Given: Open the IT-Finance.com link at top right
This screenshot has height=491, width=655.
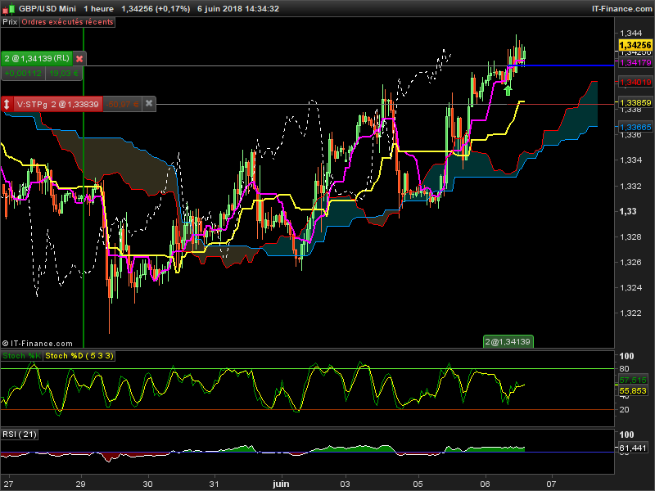Looking at the screenshot, I should [x=622, y=8].
